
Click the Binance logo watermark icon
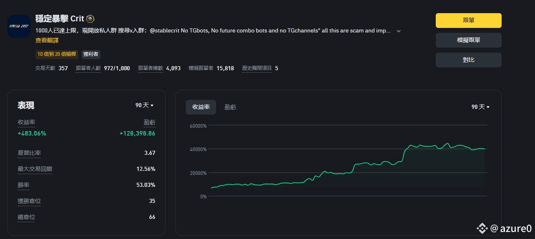coord(482,228)
